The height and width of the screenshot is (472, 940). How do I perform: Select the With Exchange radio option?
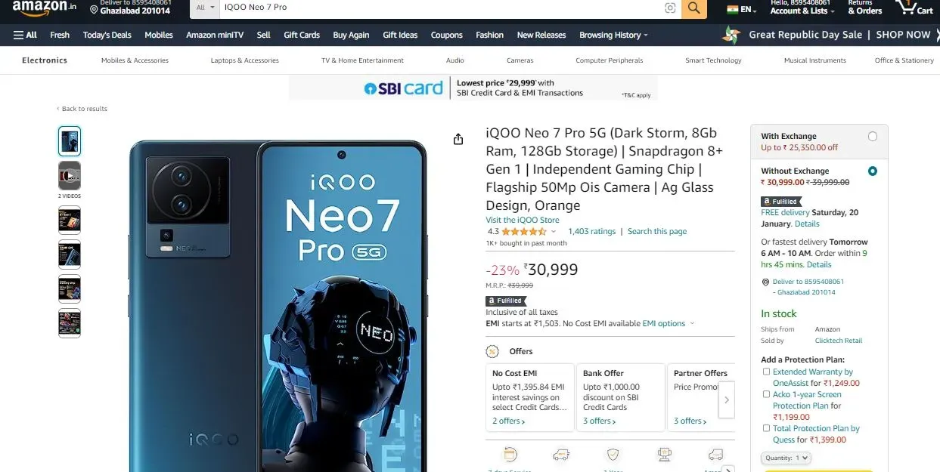(x=873, y=137)
